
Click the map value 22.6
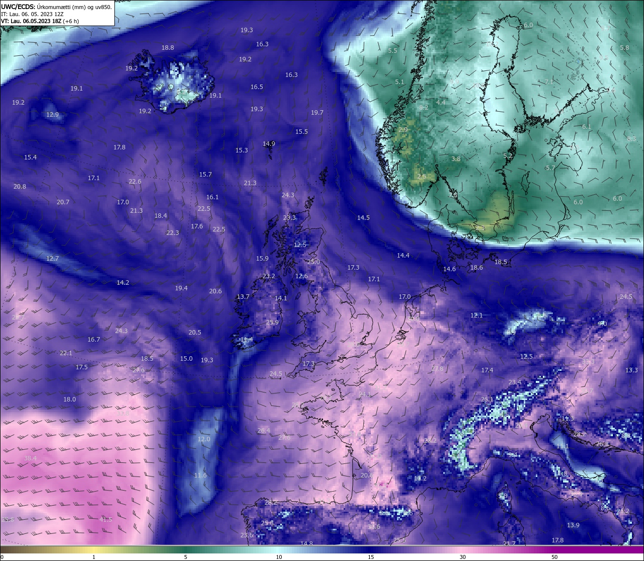[x=135, y=182]
